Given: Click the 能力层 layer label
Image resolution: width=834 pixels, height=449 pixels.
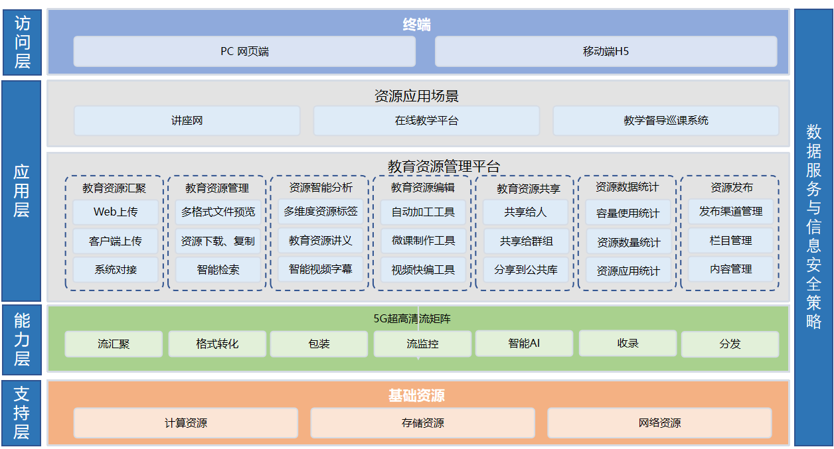Looking at the screenshot, I should tap(22, 340).
